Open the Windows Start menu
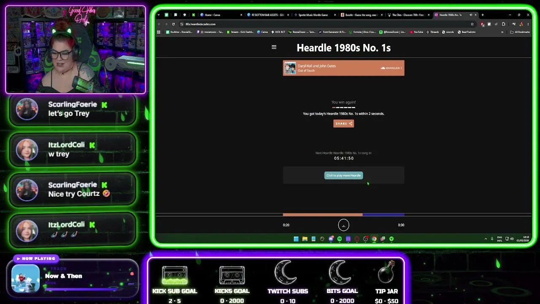This screenshot has height=304, width=540. [x=296, y=239]
